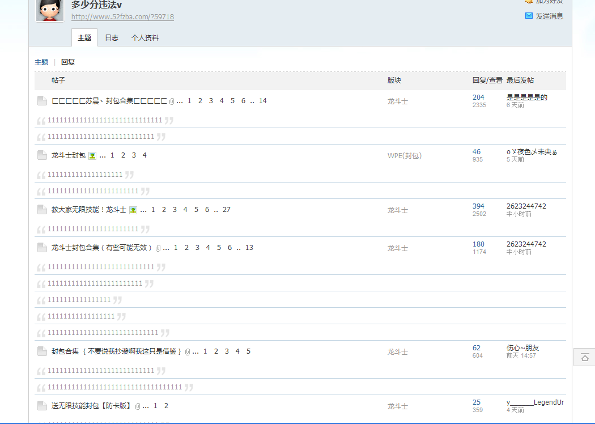This screenshot has height=424, width=595.
Task: Open 龙斗士 forum link in 送无限技能封包 row
Action: [398, 406]
